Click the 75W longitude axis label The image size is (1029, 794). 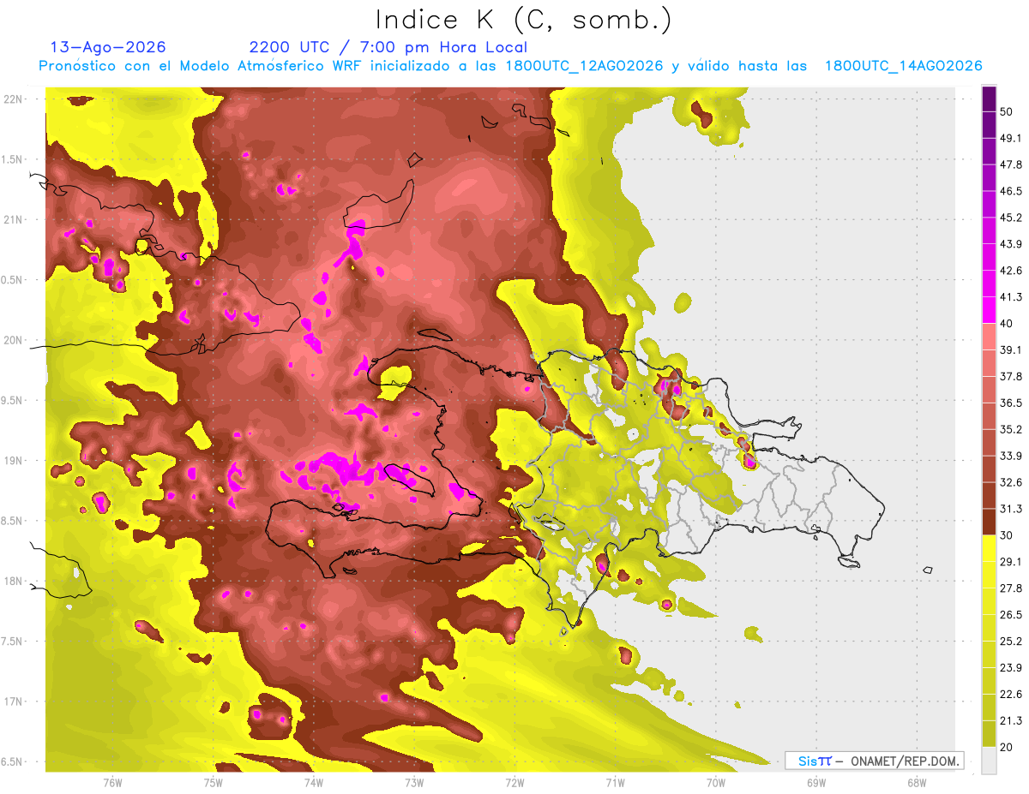coord(213,782)
